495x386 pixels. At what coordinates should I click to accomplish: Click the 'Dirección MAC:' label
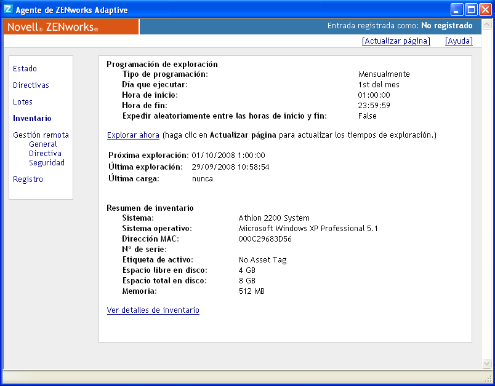151,239
